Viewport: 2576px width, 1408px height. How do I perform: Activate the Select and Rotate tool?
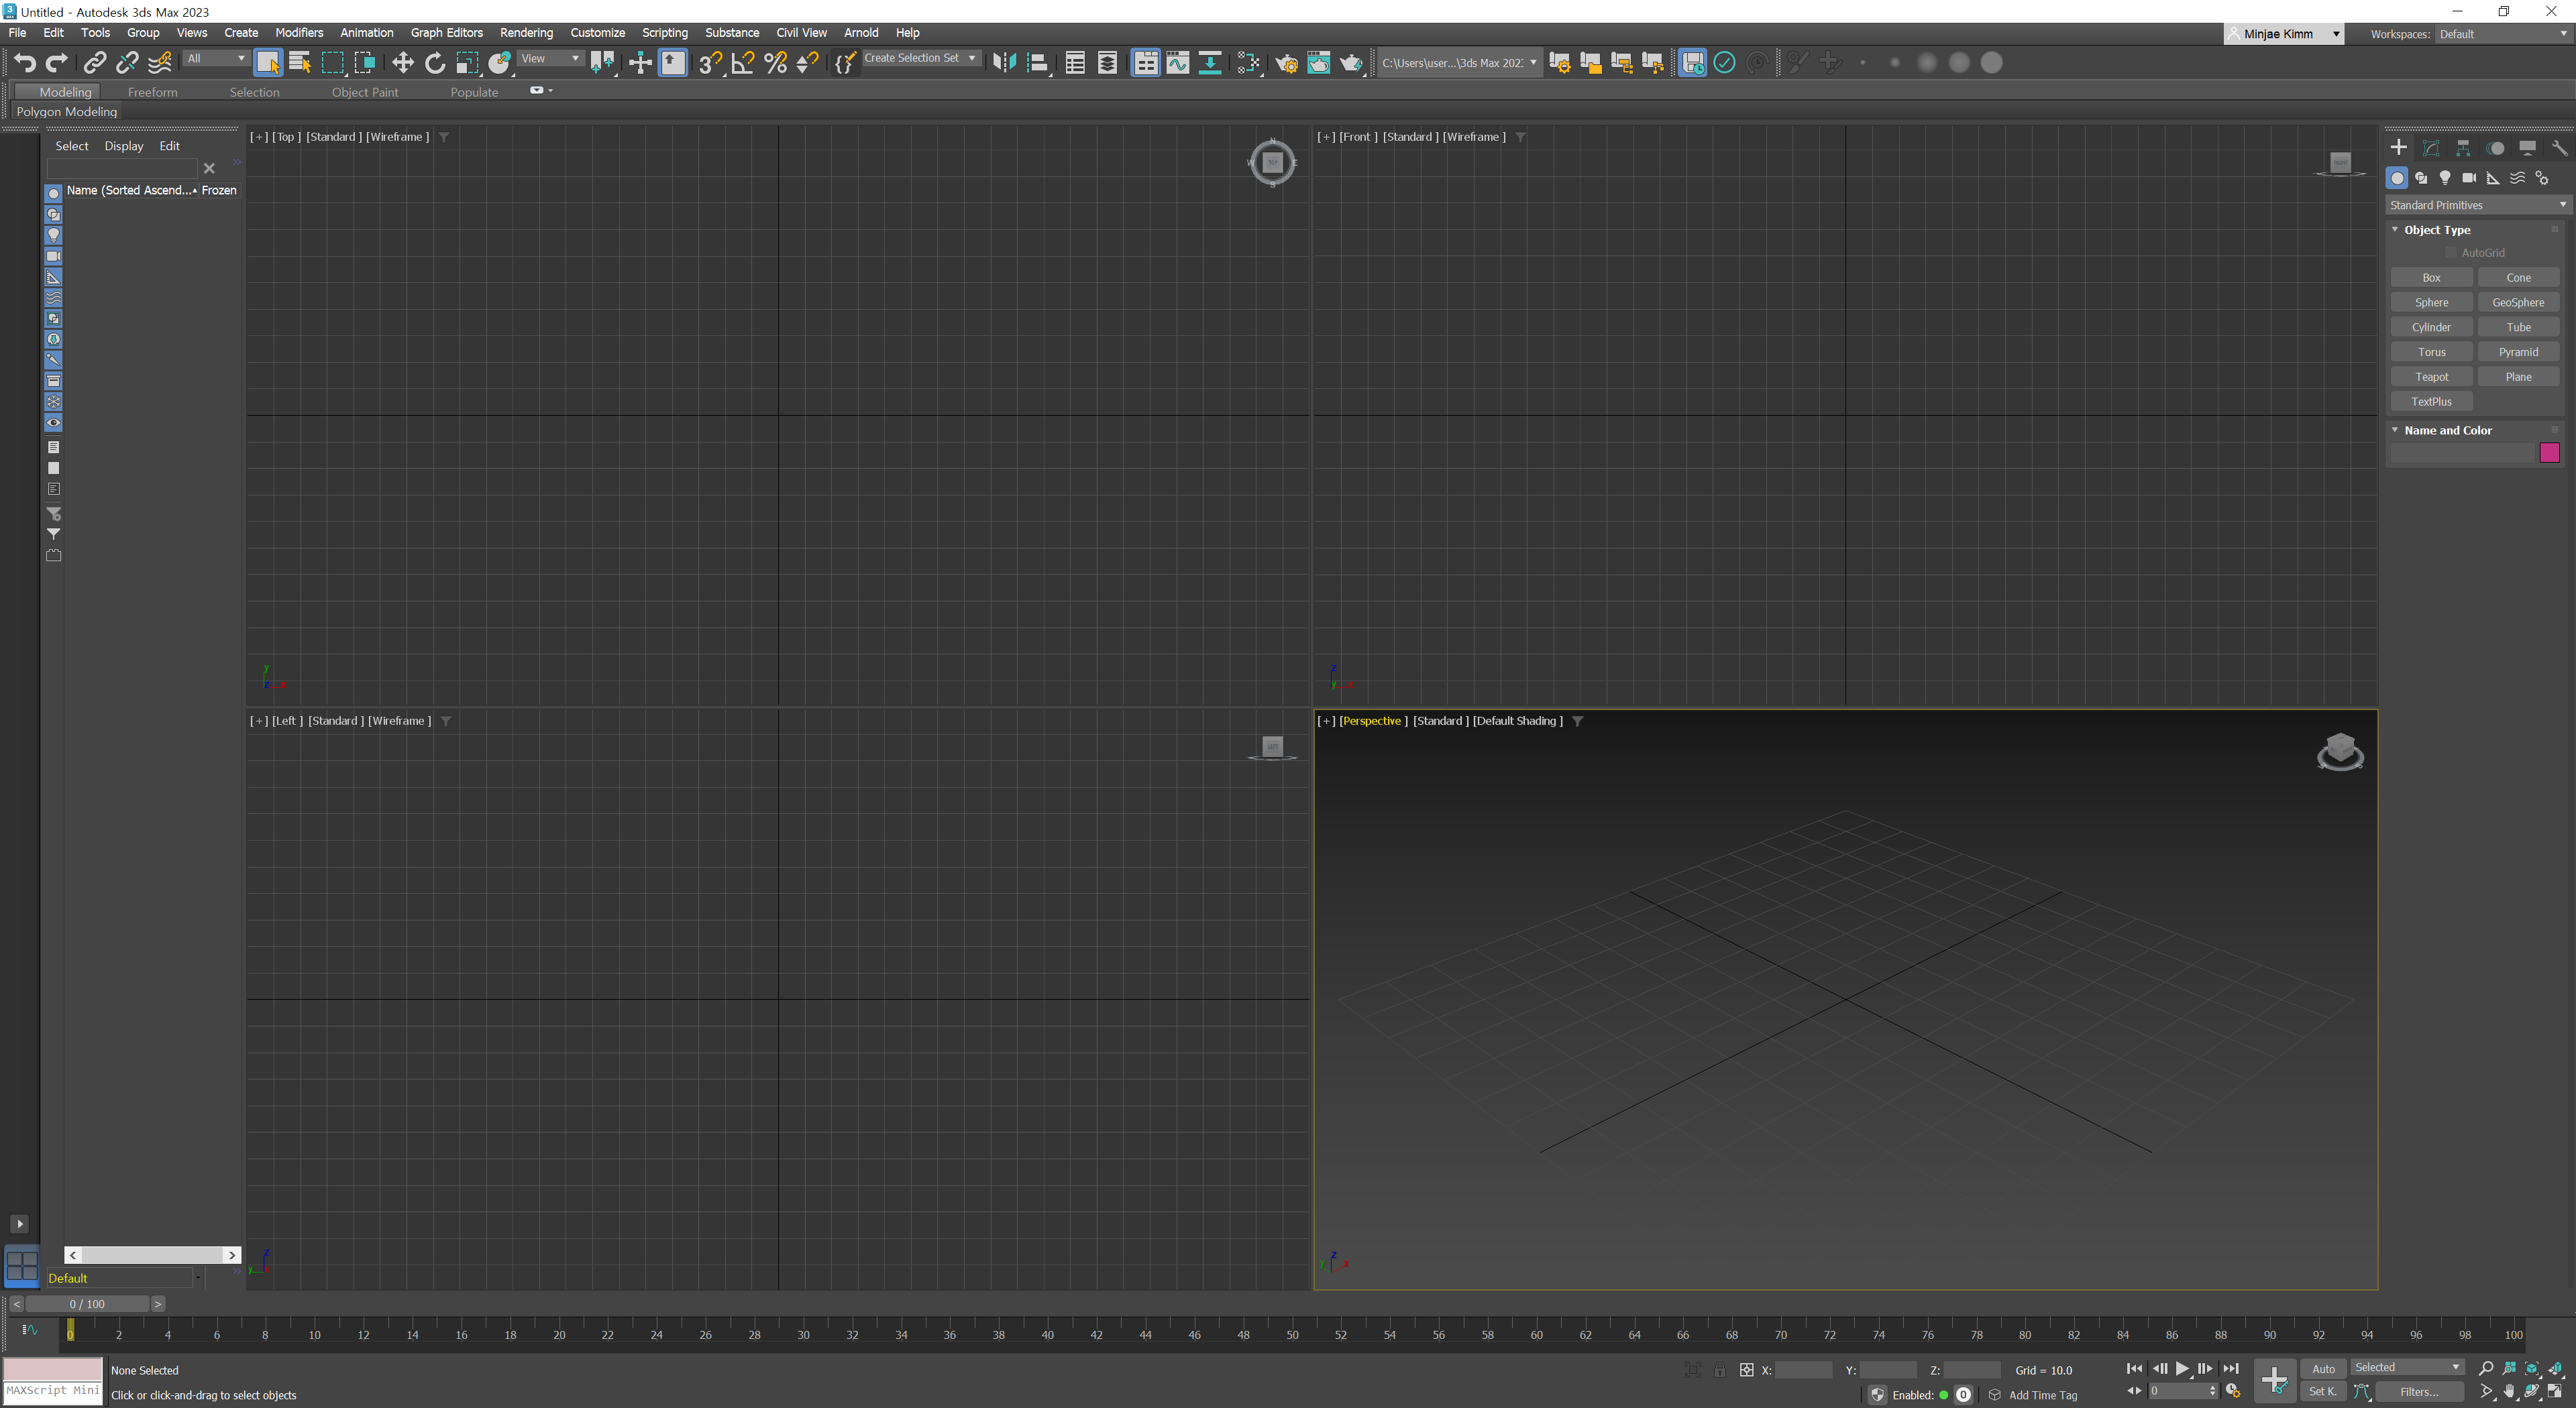pyautogui.click(x=435, y=63)
